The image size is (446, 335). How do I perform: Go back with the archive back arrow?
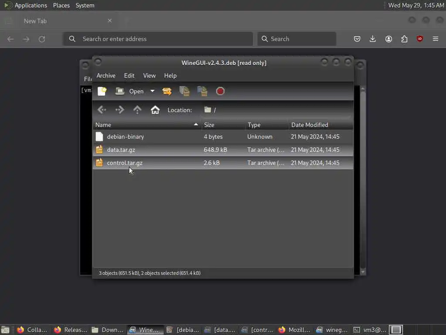101,109
